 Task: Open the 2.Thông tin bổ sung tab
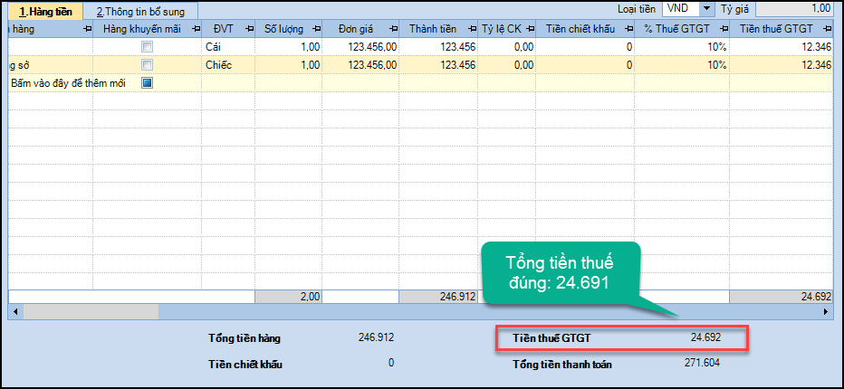point(140,11)
